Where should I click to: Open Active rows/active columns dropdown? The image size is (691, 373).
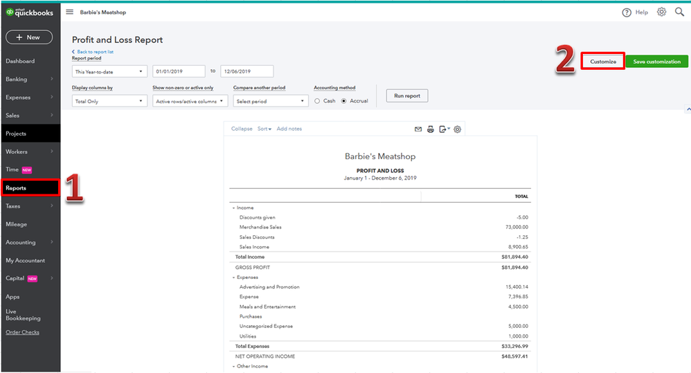(x=190, y=101)
